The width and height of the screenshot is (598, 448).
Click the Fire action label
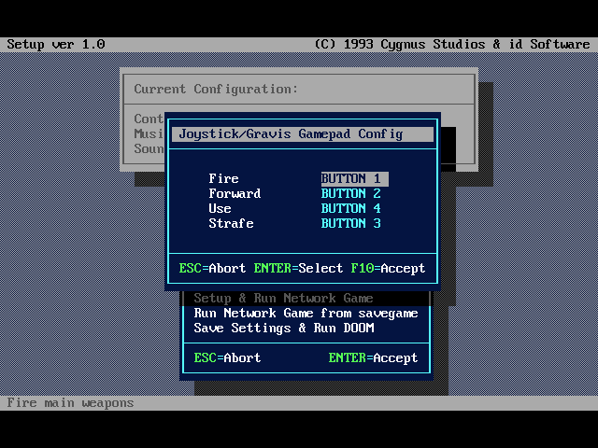[x=223, y=178]
